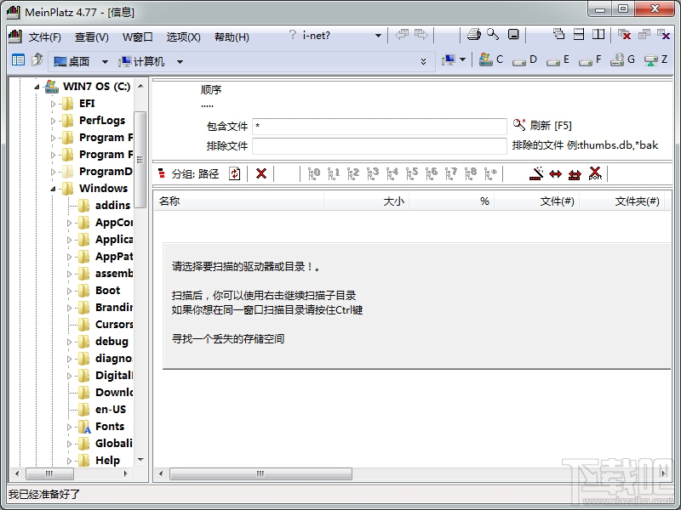The height and width of the screenshot is (510, 681).
Task: Open drive C from the drive shortcuts
Action: (x=491, y=59)
